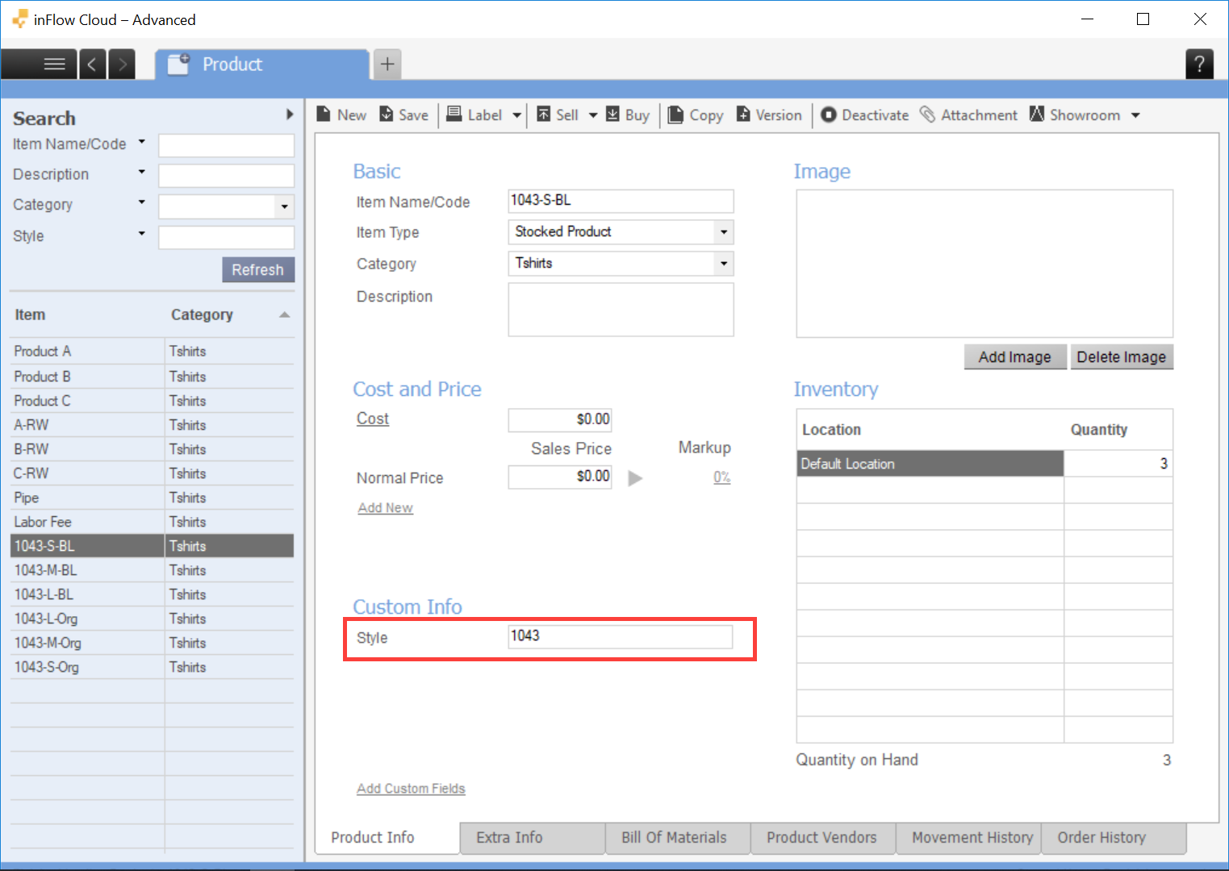Click the Basic Description text box
Image resolution: width=1229 pixels, height=871 pixels.
click(621, 309)
